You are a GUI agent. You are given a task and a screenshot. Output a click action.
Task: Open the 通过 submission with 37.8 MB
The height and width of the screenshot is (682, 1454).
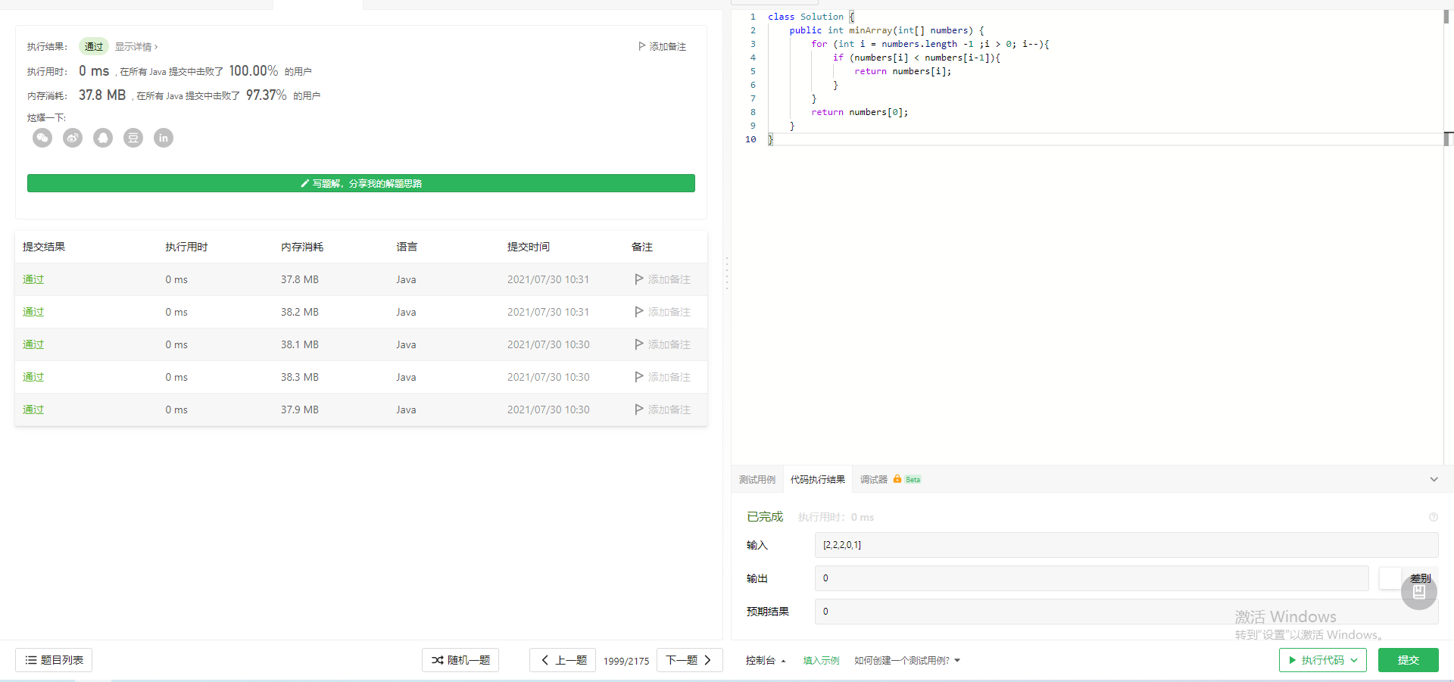coord(33,279)
